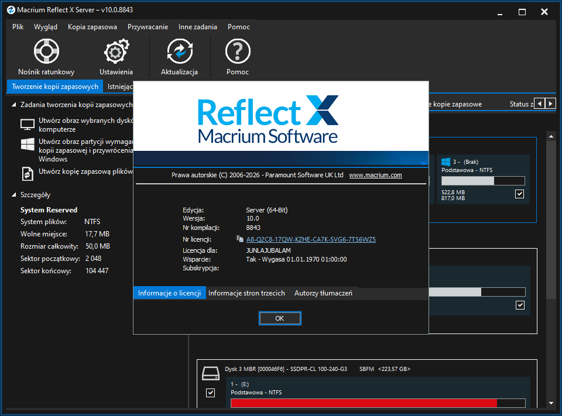This screenshot has width=562, height=416.
Task: Collapse the Szczegóły section
Action: [x=14, y=195]
